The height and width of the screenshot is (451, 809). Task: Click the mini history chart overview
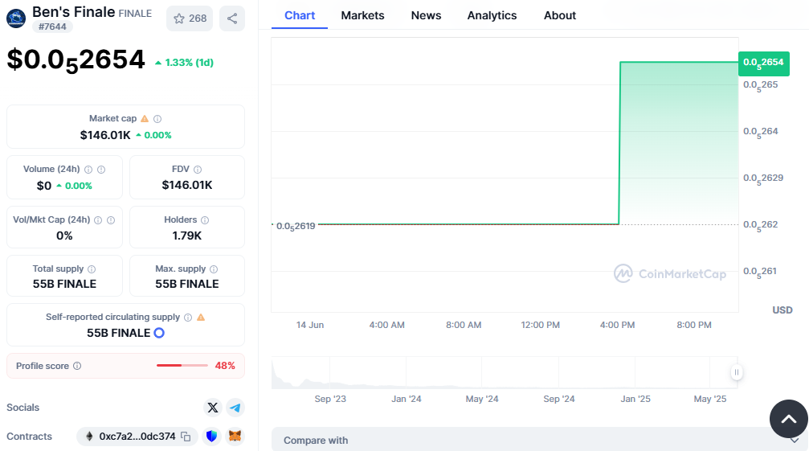(505, 372)
